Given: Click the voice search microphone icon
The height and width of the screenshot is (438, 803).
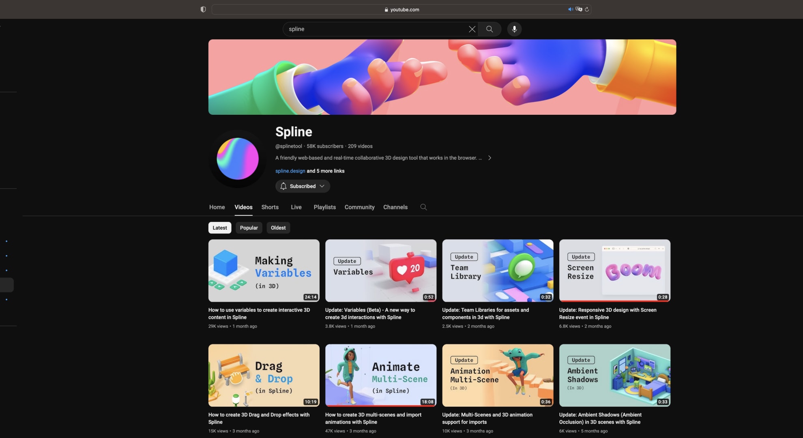Looking at the screenshot, I should pyautogui.click(x=514, y=29).
